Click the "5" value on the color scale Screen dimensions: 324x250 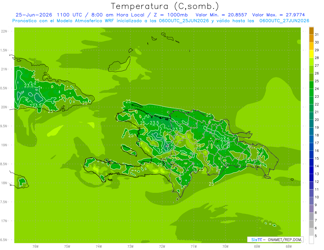316,236
